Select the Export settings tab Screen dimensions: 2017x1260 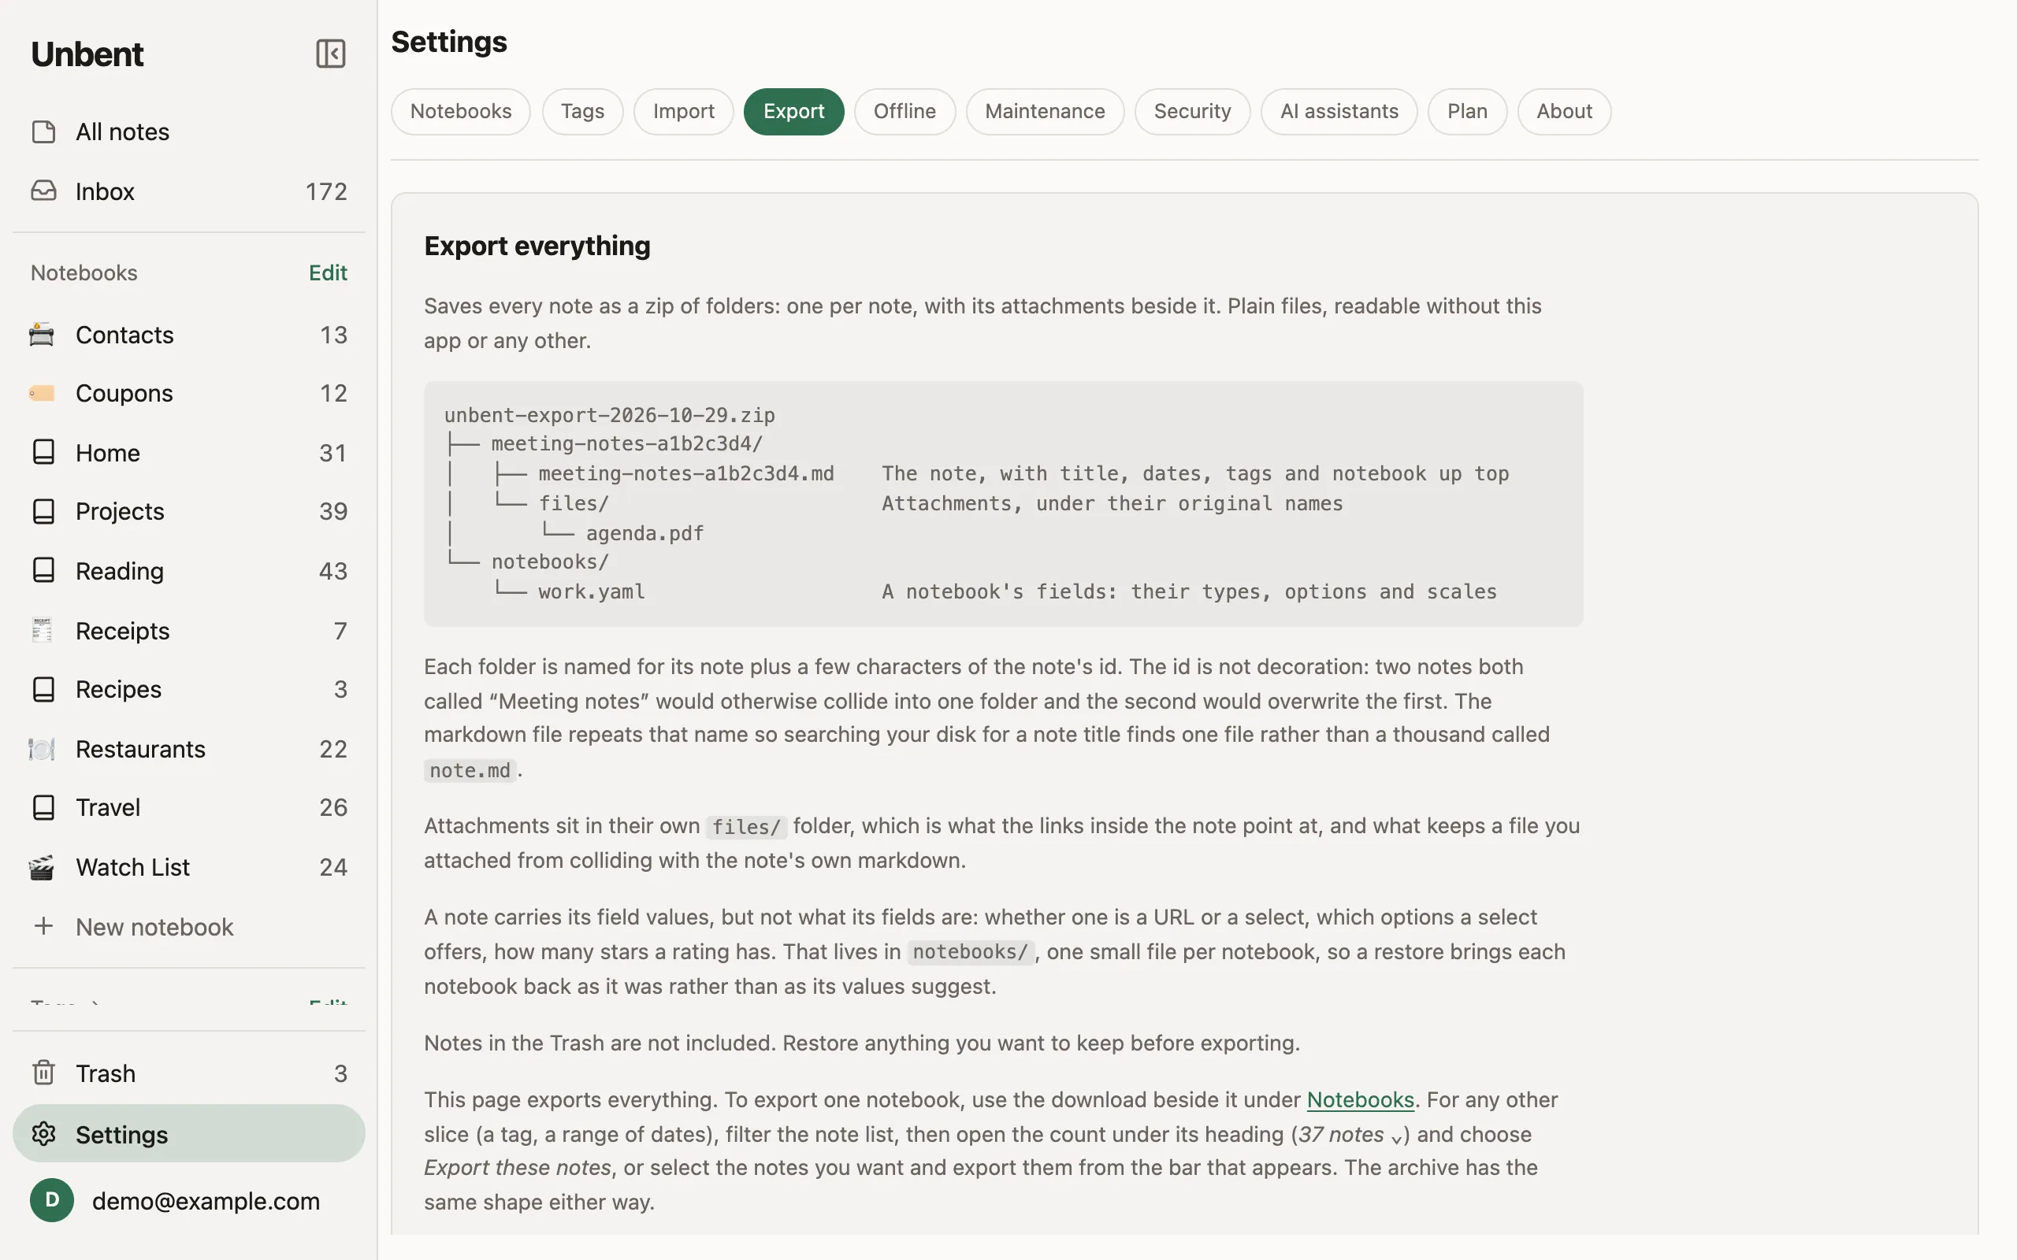coord(793,112)
